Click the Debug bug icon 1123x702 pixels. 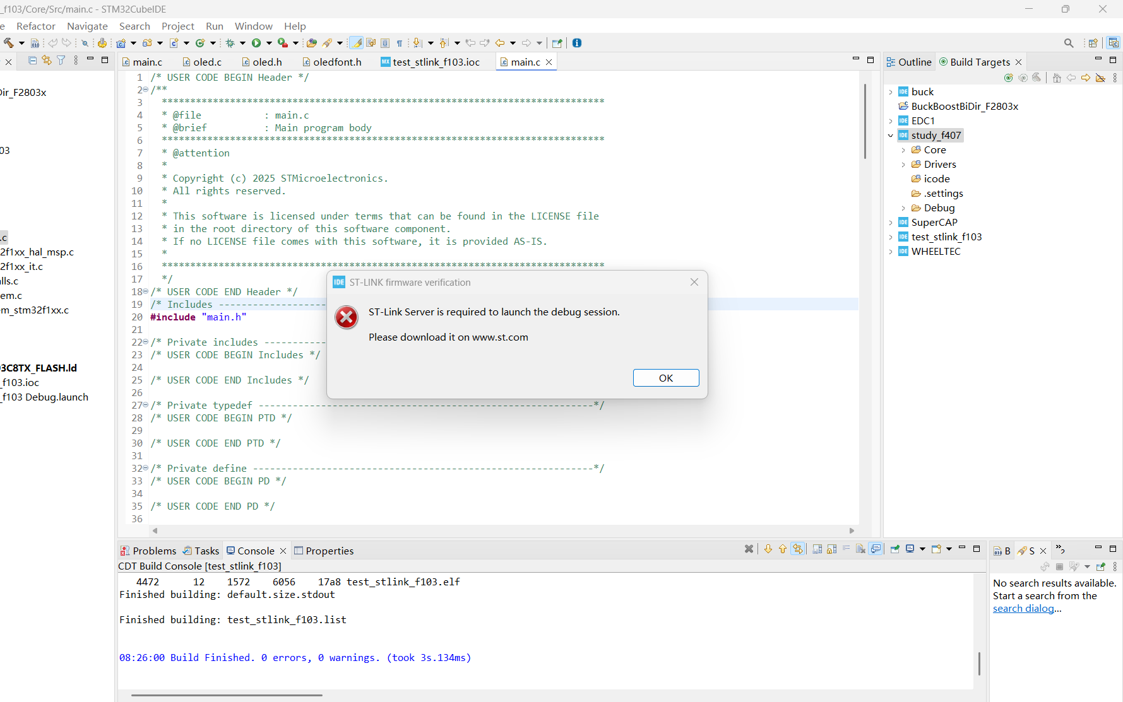(230, 43)
